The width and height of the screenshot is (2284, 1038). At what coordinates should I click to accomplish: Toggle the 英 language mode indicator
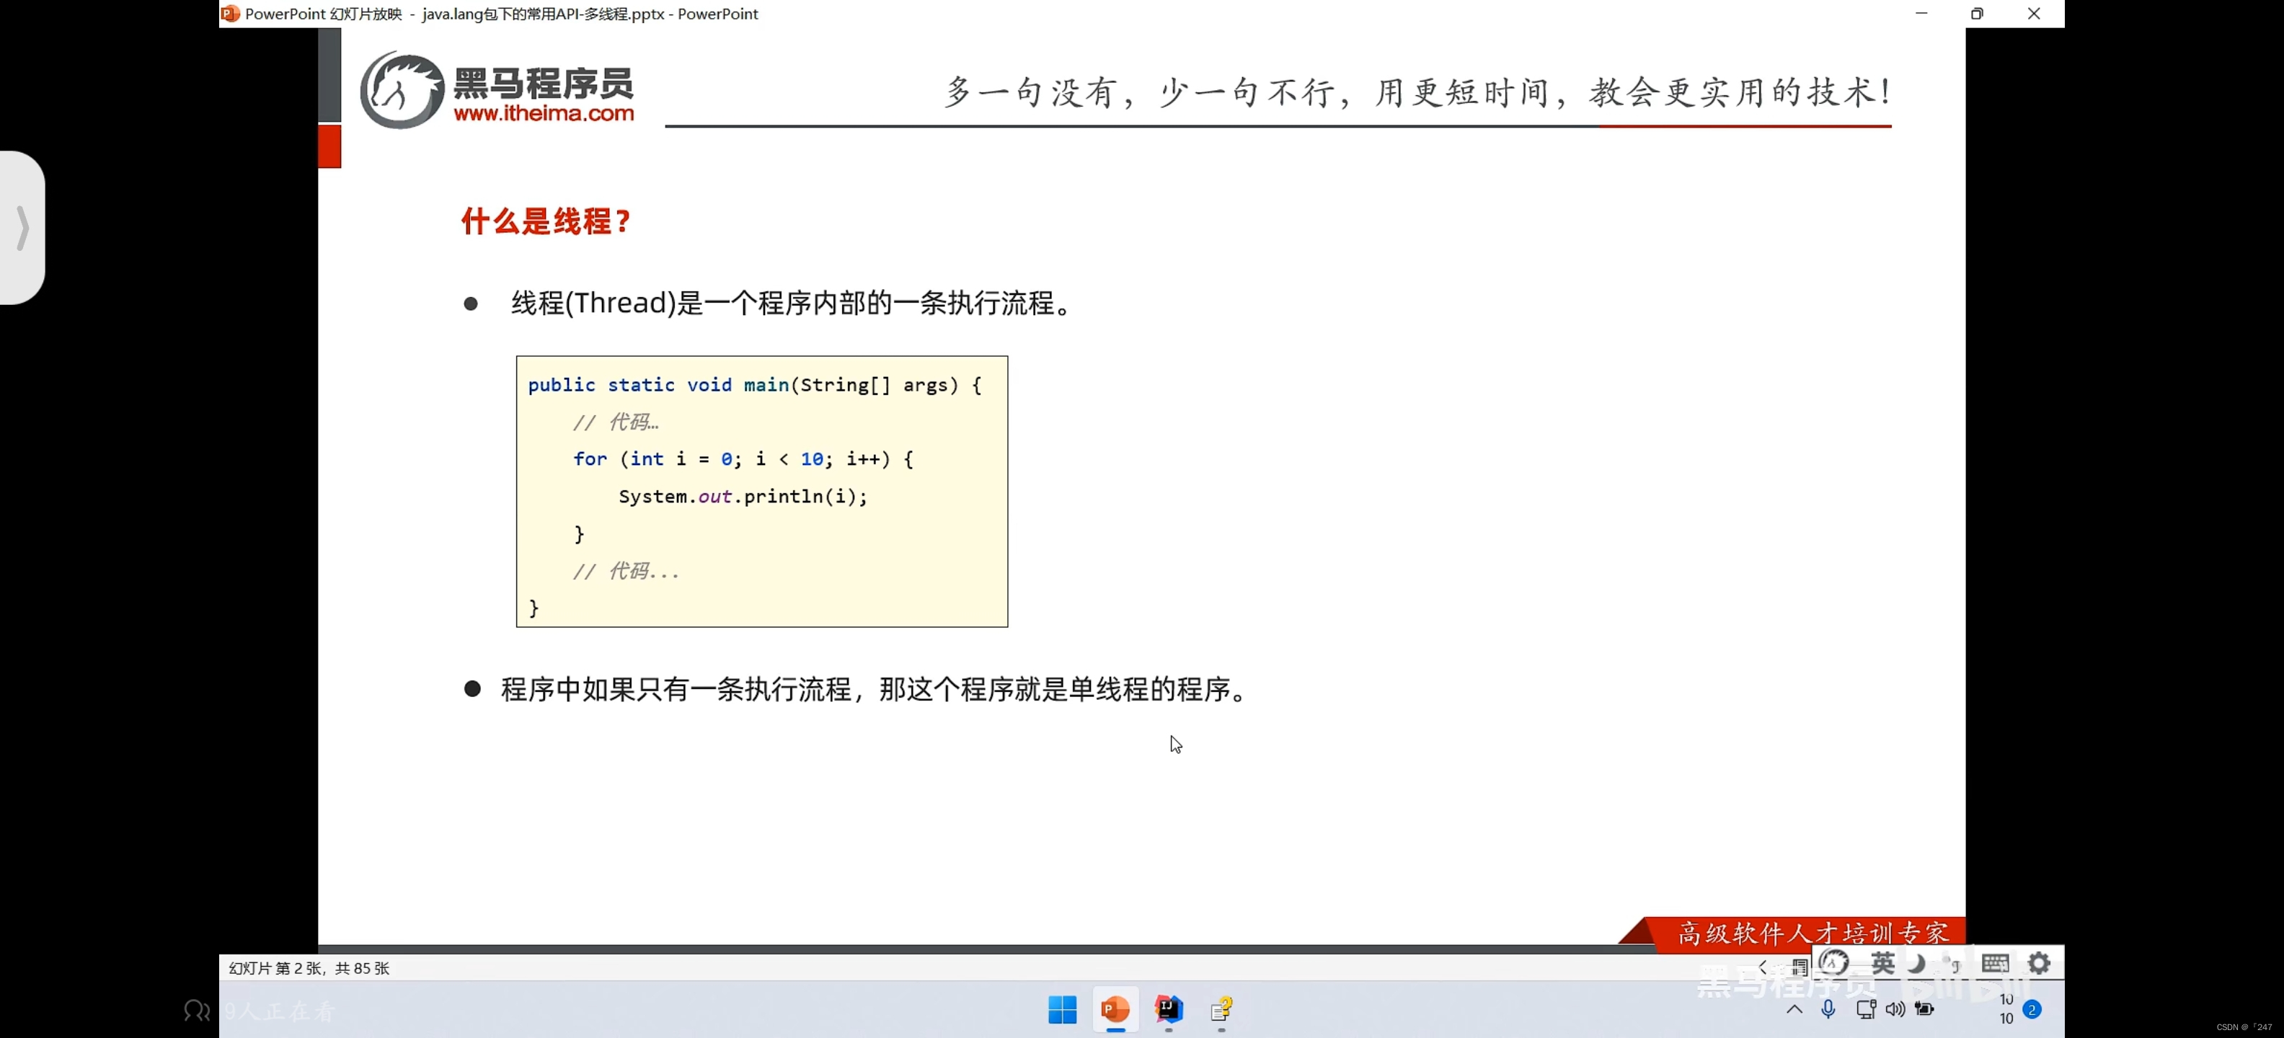pyautogui.click(x=1883, y=962)
